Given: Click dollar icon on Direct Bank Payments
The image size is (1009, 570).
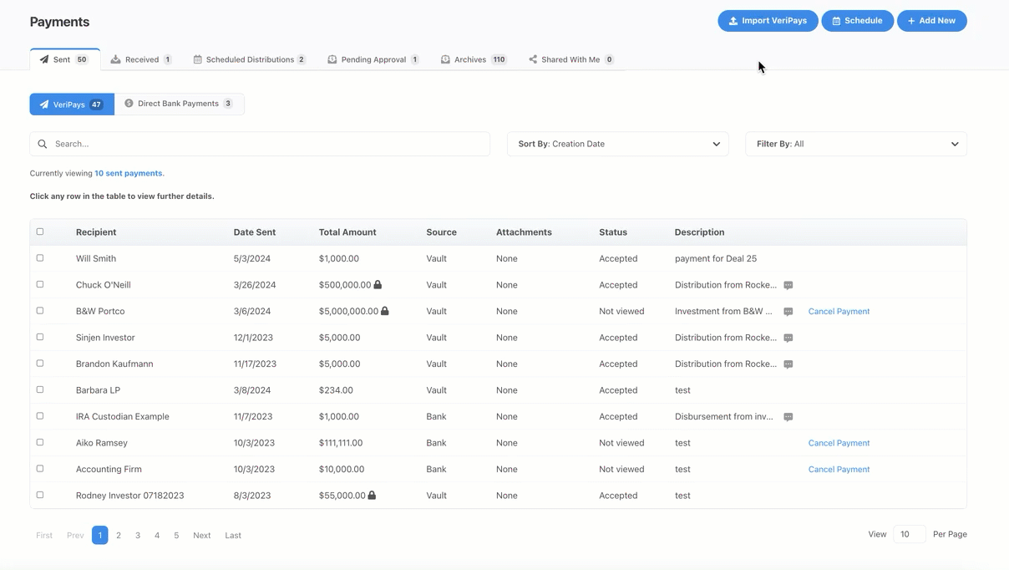Looking at the screenshot, I should point(129,104).
